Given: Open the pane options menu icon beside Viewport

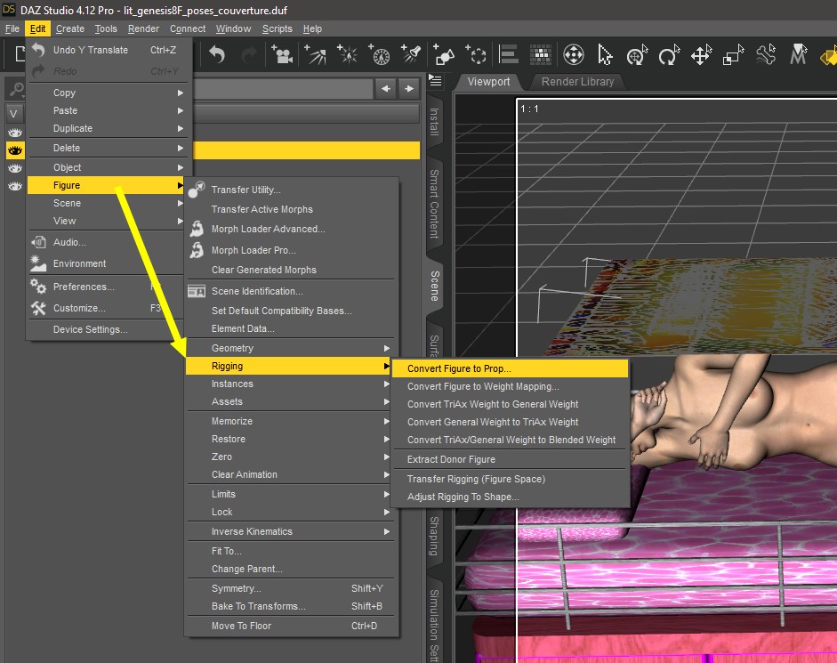Looking at the screenshot, I should point(436,81).
